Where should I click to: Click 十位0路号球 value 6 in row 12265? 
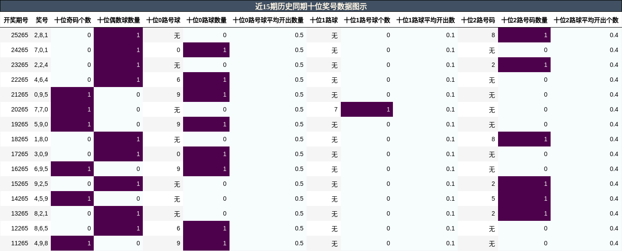178,228
